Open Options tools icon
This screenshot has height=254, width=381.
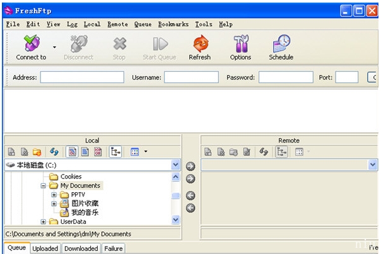click(241, 43)
